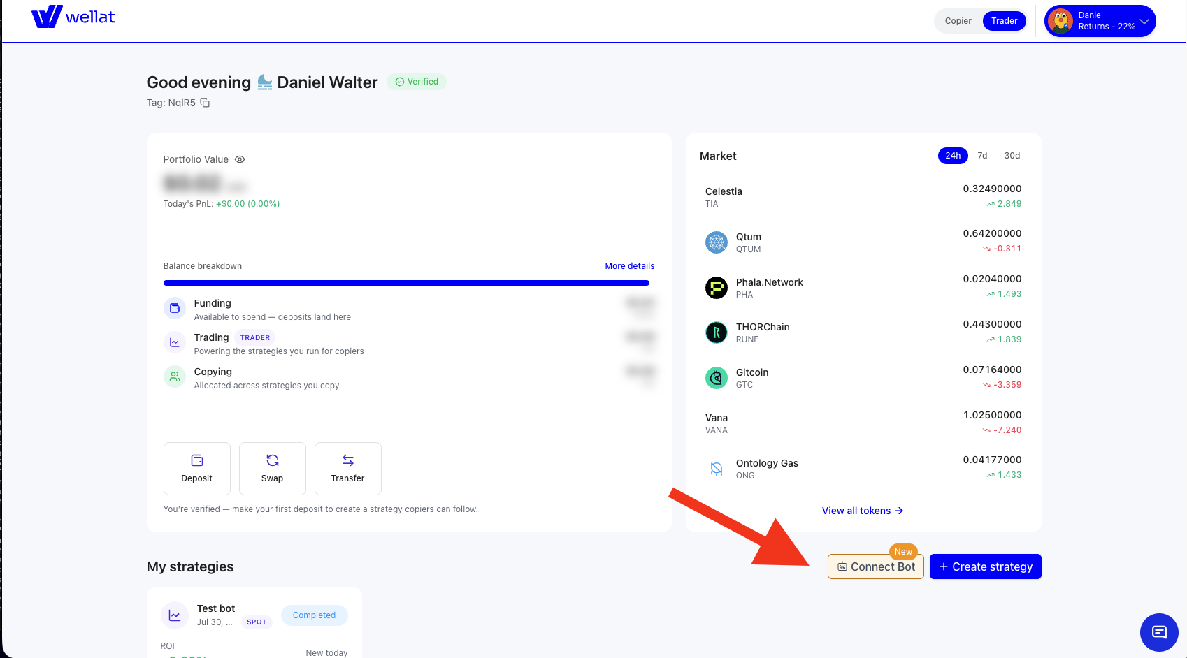This screenshot has width=1187, height=658.
Task: Click the Test bot strategy icon
Action: coord(175,615)
